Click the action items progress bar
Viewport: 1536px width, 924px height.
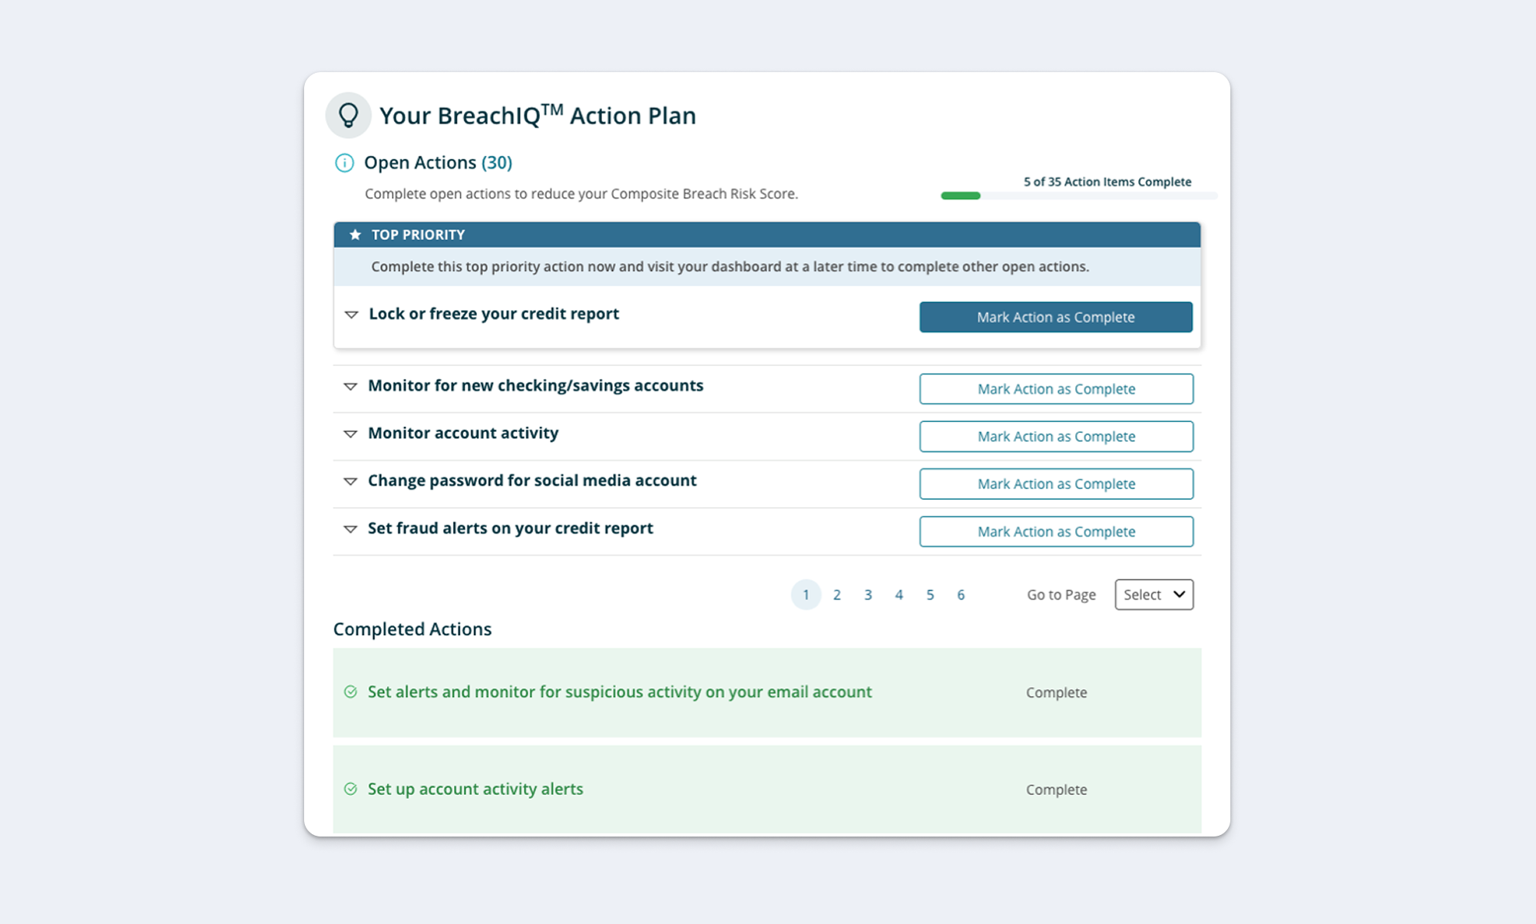1078,196
